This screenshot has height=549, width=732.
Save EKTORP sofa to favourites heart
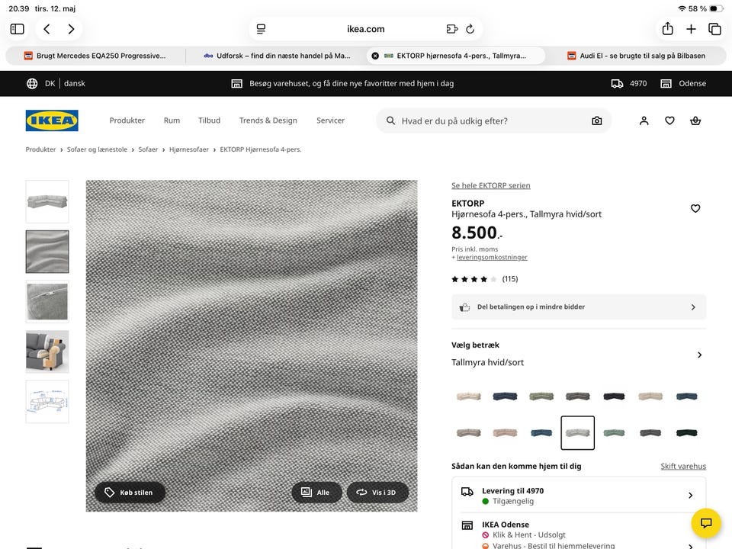(695, 209)
